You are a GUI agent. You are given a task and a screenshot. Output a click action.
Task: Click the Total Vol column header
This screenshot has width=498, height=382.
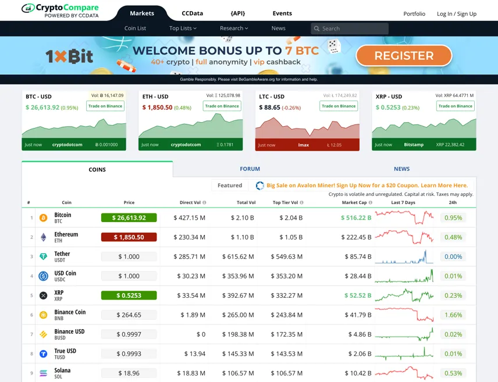click(246, 202)
